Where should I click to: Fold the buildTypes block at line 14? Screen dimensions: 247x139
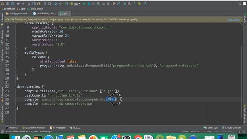click(x=16, y=53)
